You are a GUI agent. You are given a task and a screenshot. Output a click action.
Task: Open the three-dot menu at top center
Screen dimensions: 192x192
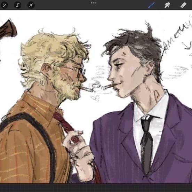[x=93, y=3]
